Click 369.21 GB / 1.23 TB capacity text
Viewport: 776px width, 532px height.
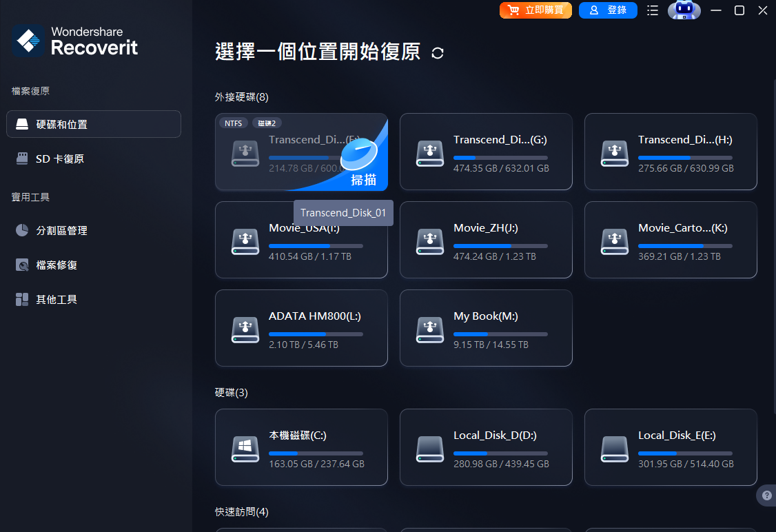[x=679, y=256]
